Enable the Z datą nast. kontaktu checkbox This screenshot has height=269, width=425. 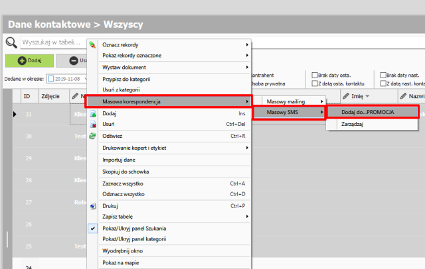tap(383, 83)
